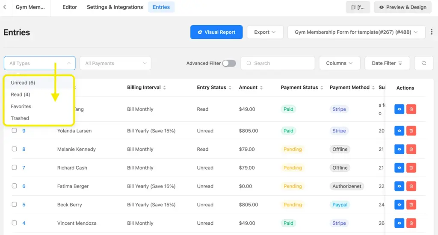Switch to Settings & Integrations tab

tap(115, 7)
